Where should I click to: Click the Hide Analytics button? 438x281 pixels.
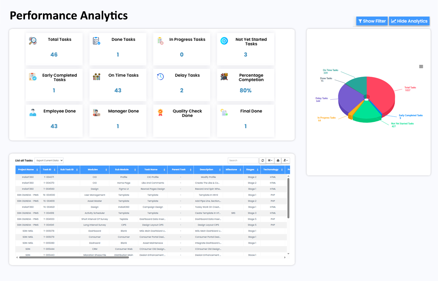click(x=409, y=21)
